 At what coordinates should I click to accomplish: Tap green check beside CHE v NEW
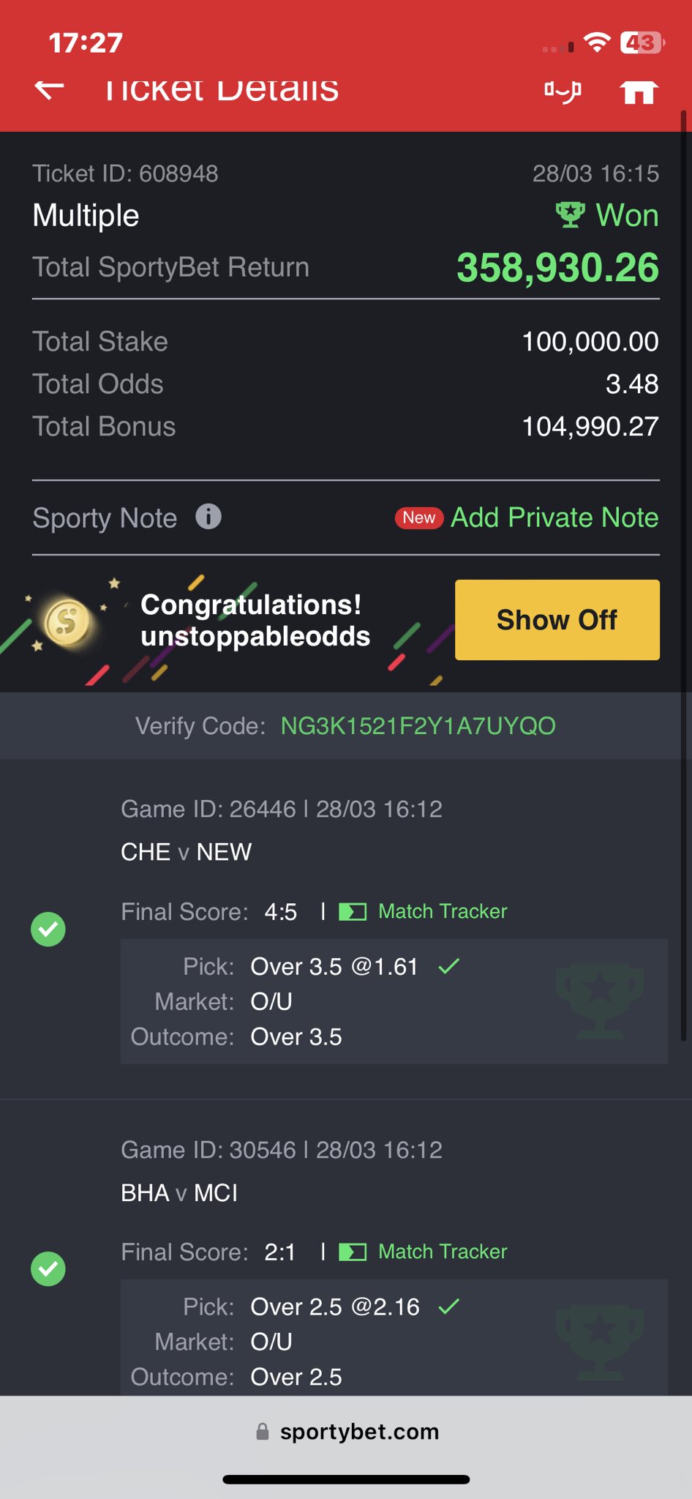pyautogui.click(x=48, y=929)
